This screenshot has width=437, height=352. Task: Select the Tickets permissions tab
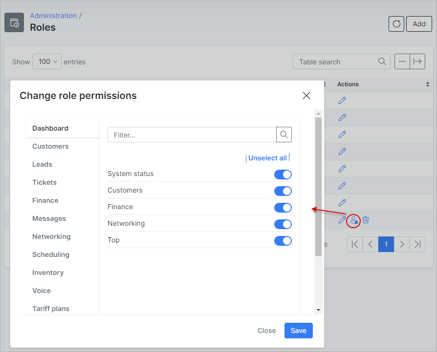(x=44, y=182)
